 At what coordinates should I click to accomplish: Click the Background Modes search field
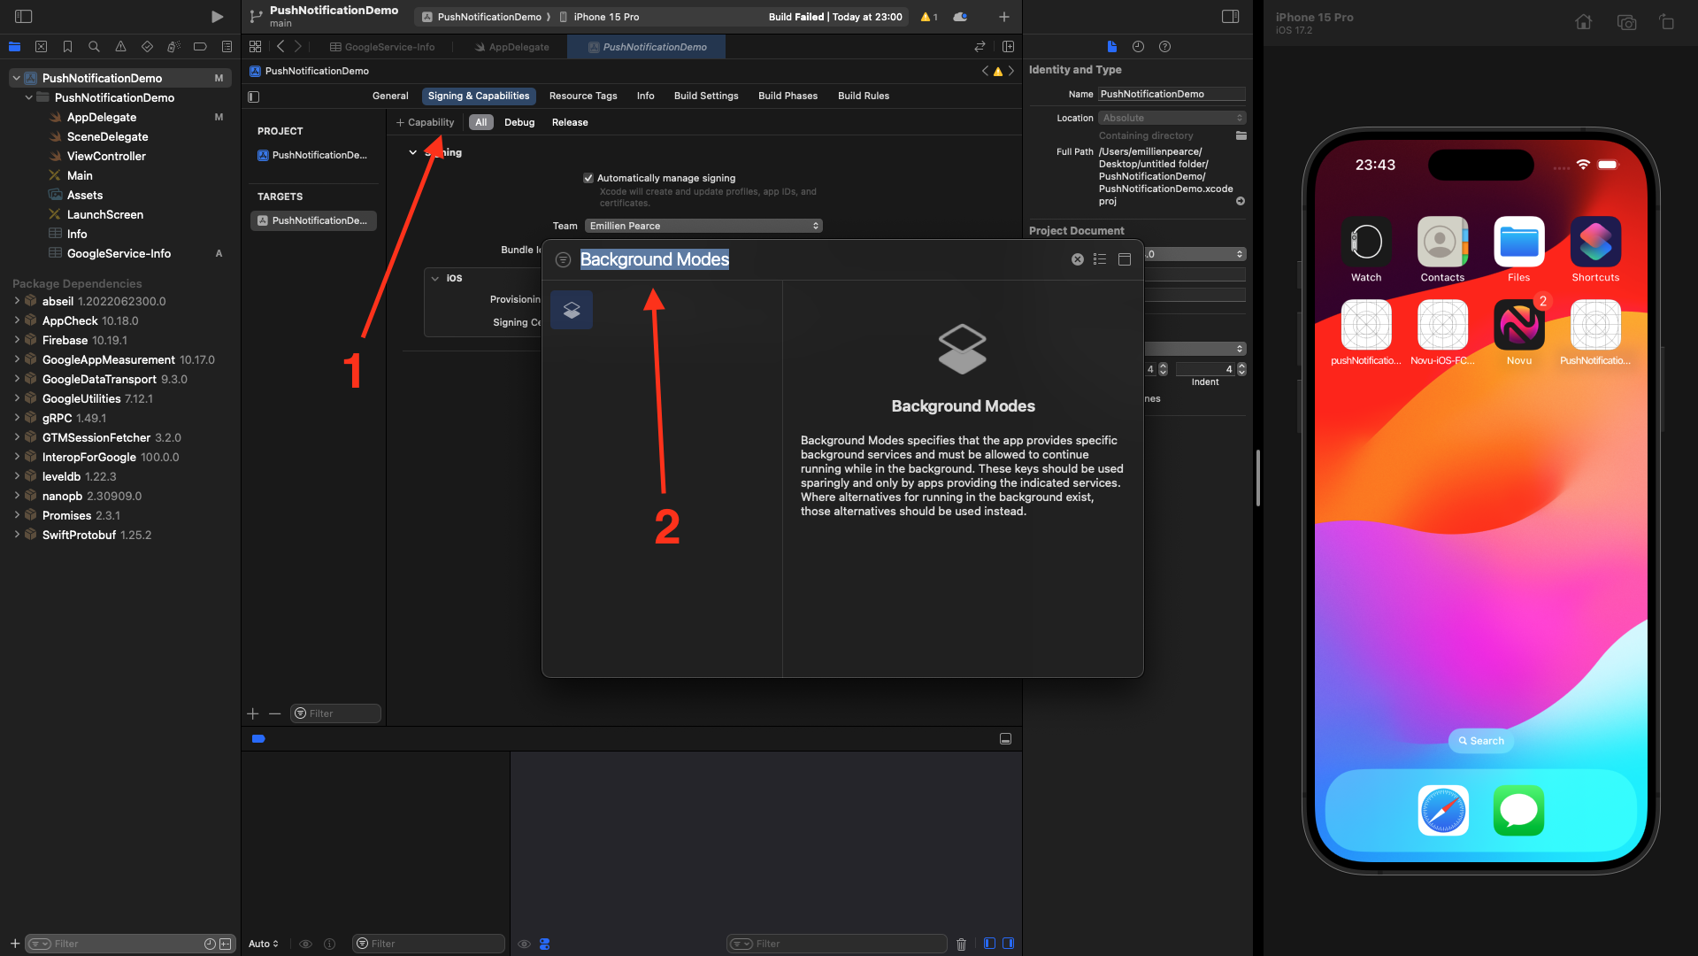coord(818,259)
